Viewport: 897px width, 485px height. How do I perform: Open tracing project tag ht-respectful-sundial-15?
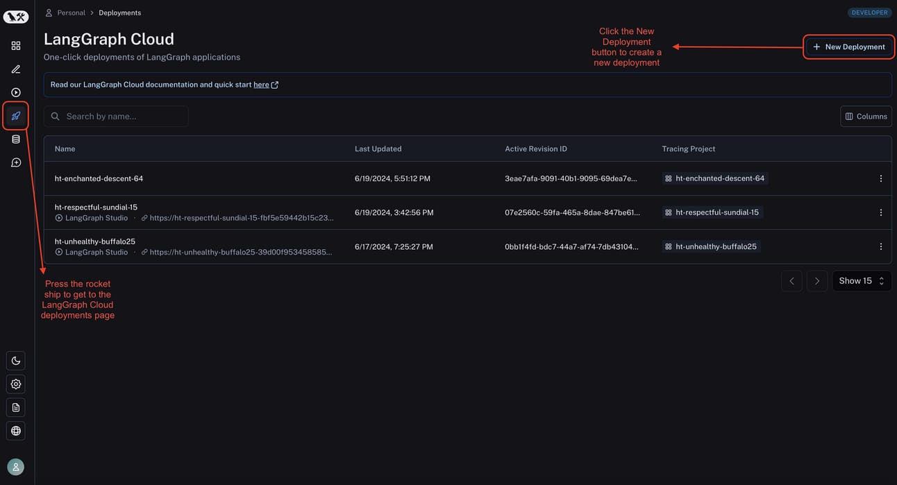[712, 212]
